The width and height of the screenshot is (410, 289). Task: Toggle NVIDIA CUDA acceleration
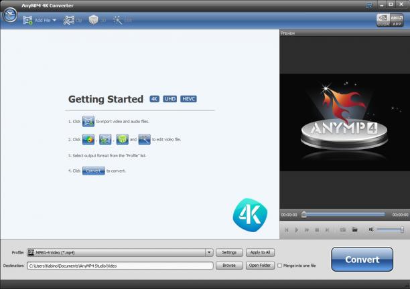click(383, 20)
